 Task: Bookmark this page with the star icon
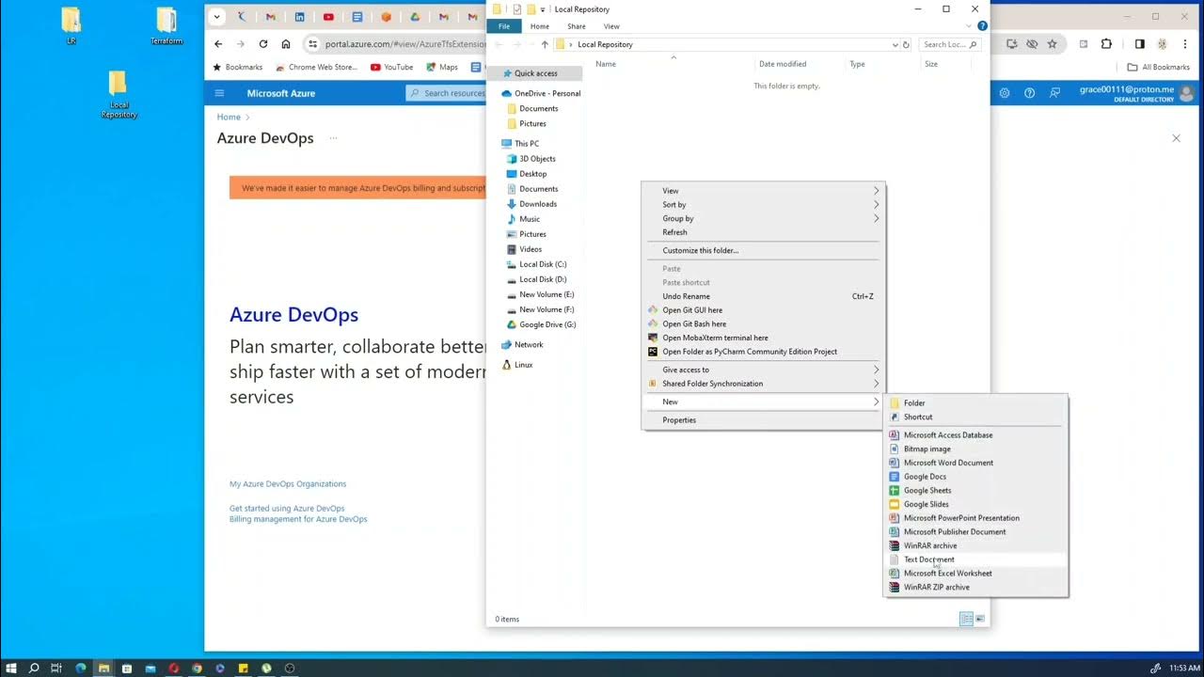(x=1053, y=44)
